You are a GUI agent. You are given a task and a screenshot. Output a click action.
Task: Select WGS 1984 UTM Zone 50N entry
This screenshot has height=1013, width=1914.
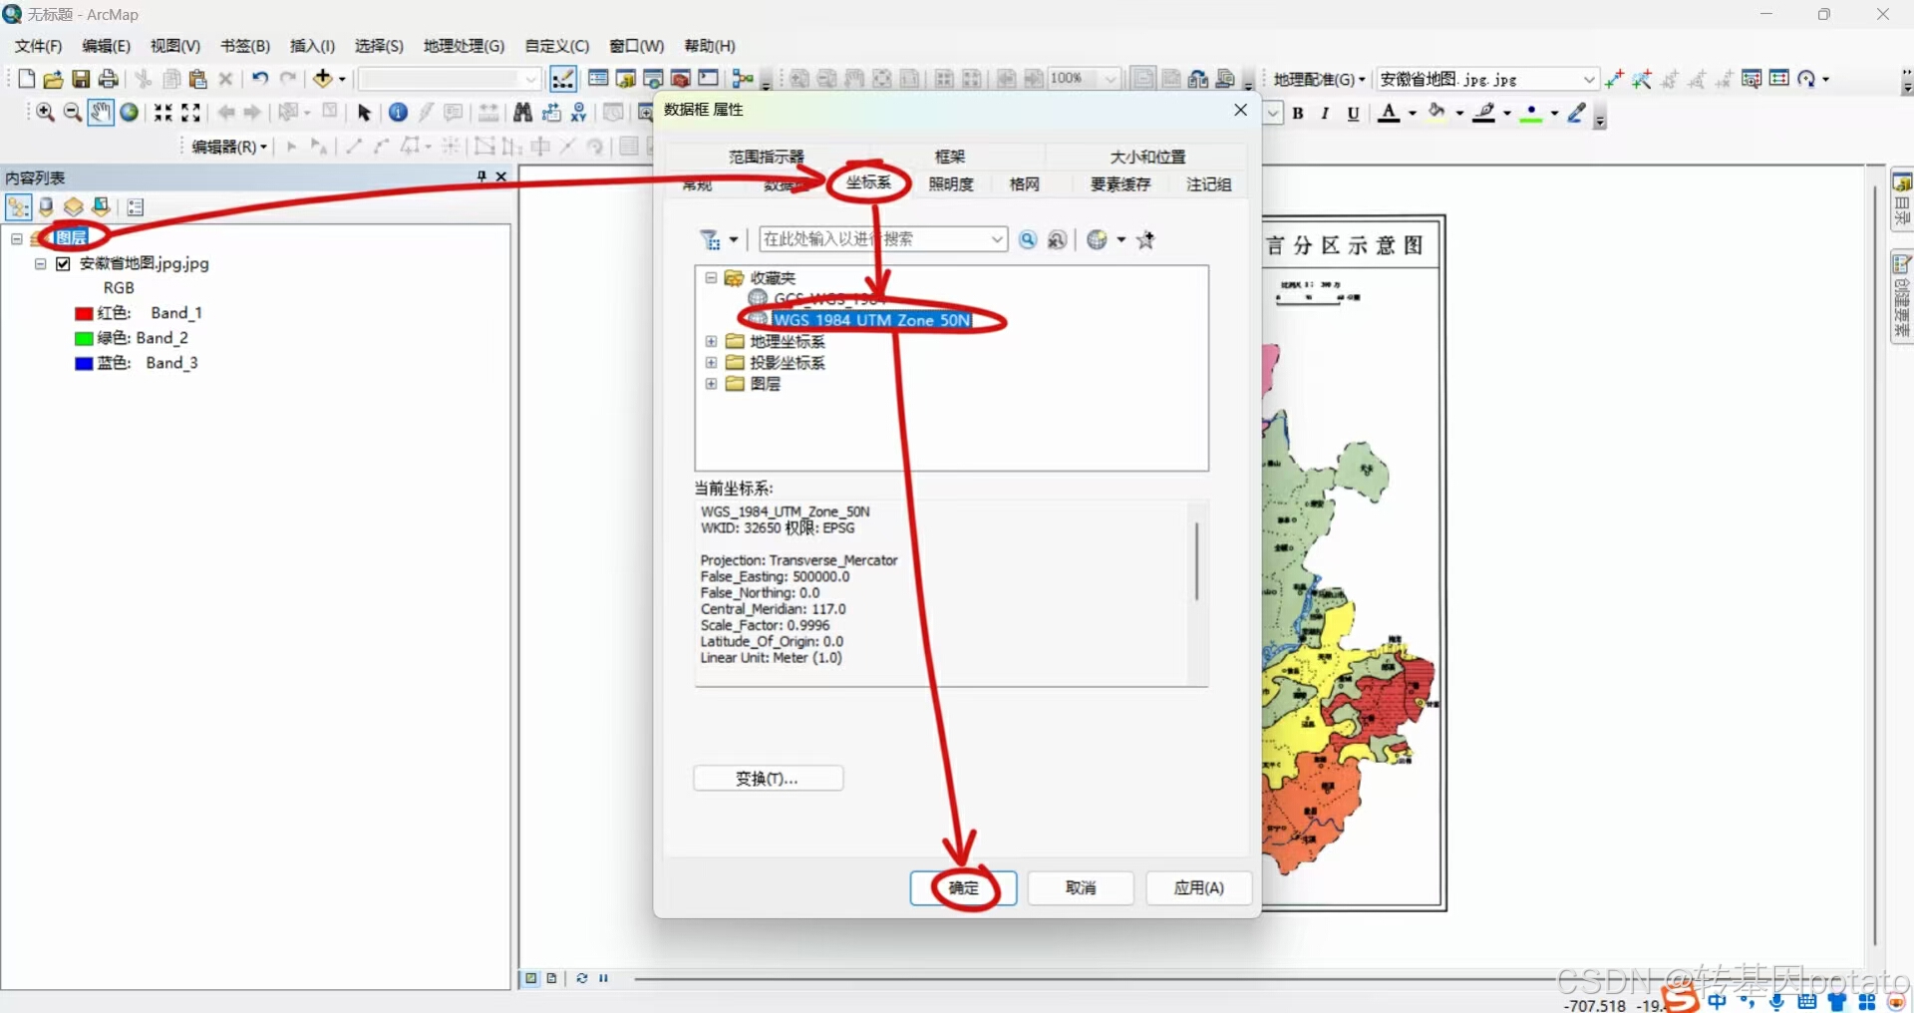[x=870, y=320]
